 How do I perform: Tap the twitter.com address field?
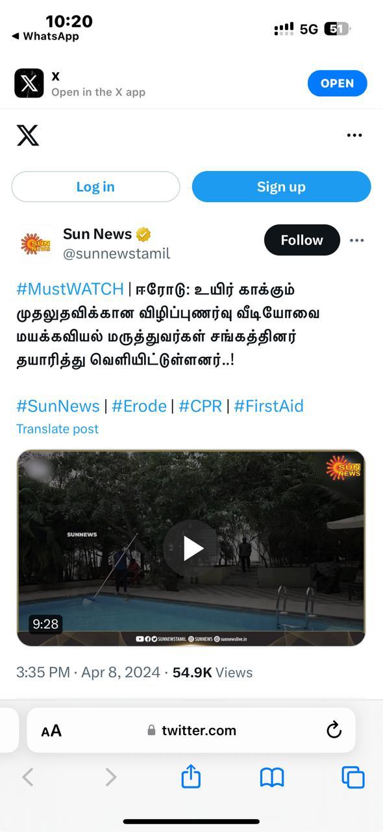point(191,730)
